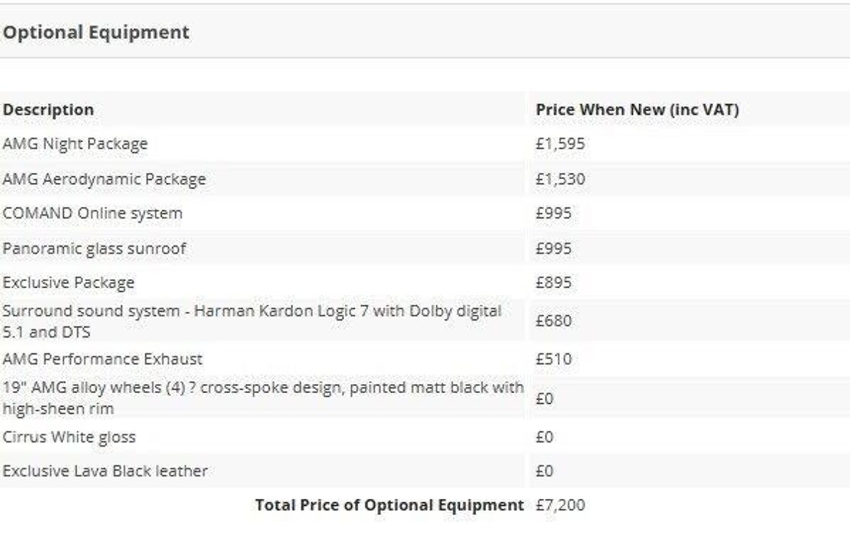
Task: Click the Price When New column header
Action: tap(637, 110)
